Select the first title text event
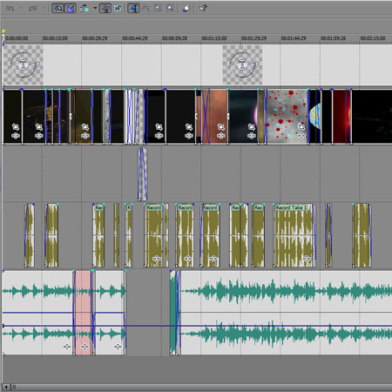This screenshot has height=392, width=392. (24, 64)
